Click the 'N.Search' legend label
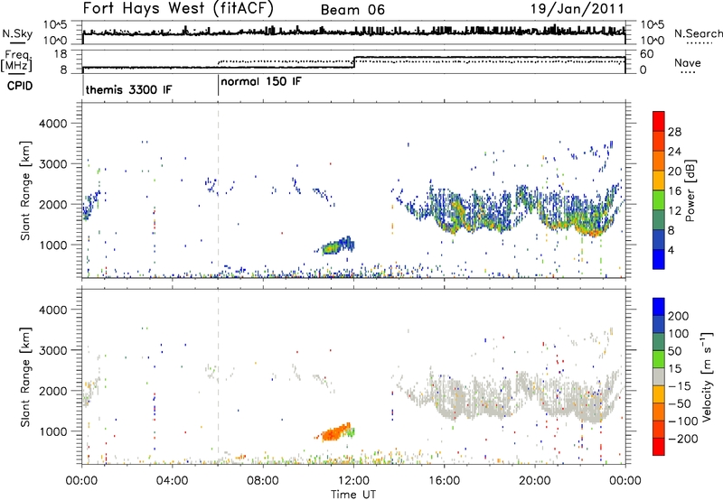The image size is (723, 500). pos(699,33)
